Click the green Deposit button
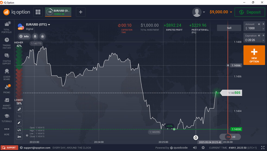 [250, 12]
